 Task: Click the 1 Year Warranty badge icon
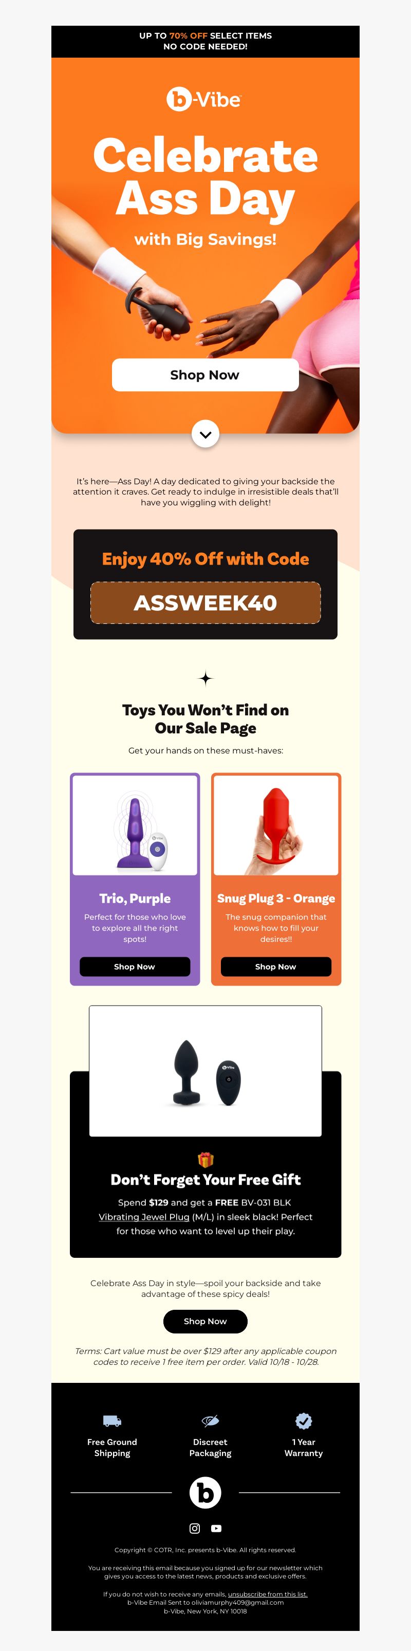click(x=304, y=1421)
